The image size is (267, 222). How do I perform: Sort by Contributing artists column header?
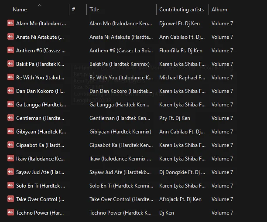pyautogui.click(x=181, y=10)
